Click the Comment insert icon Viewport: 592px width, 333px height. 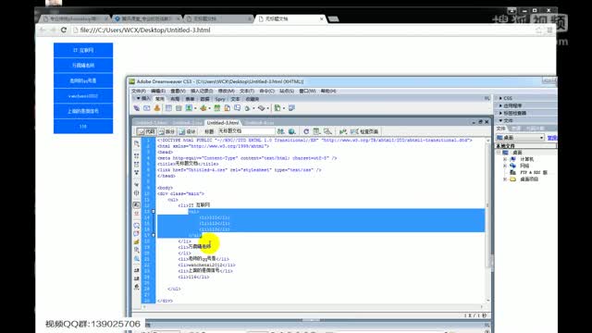pyautogui.click(x=237, y=108)
